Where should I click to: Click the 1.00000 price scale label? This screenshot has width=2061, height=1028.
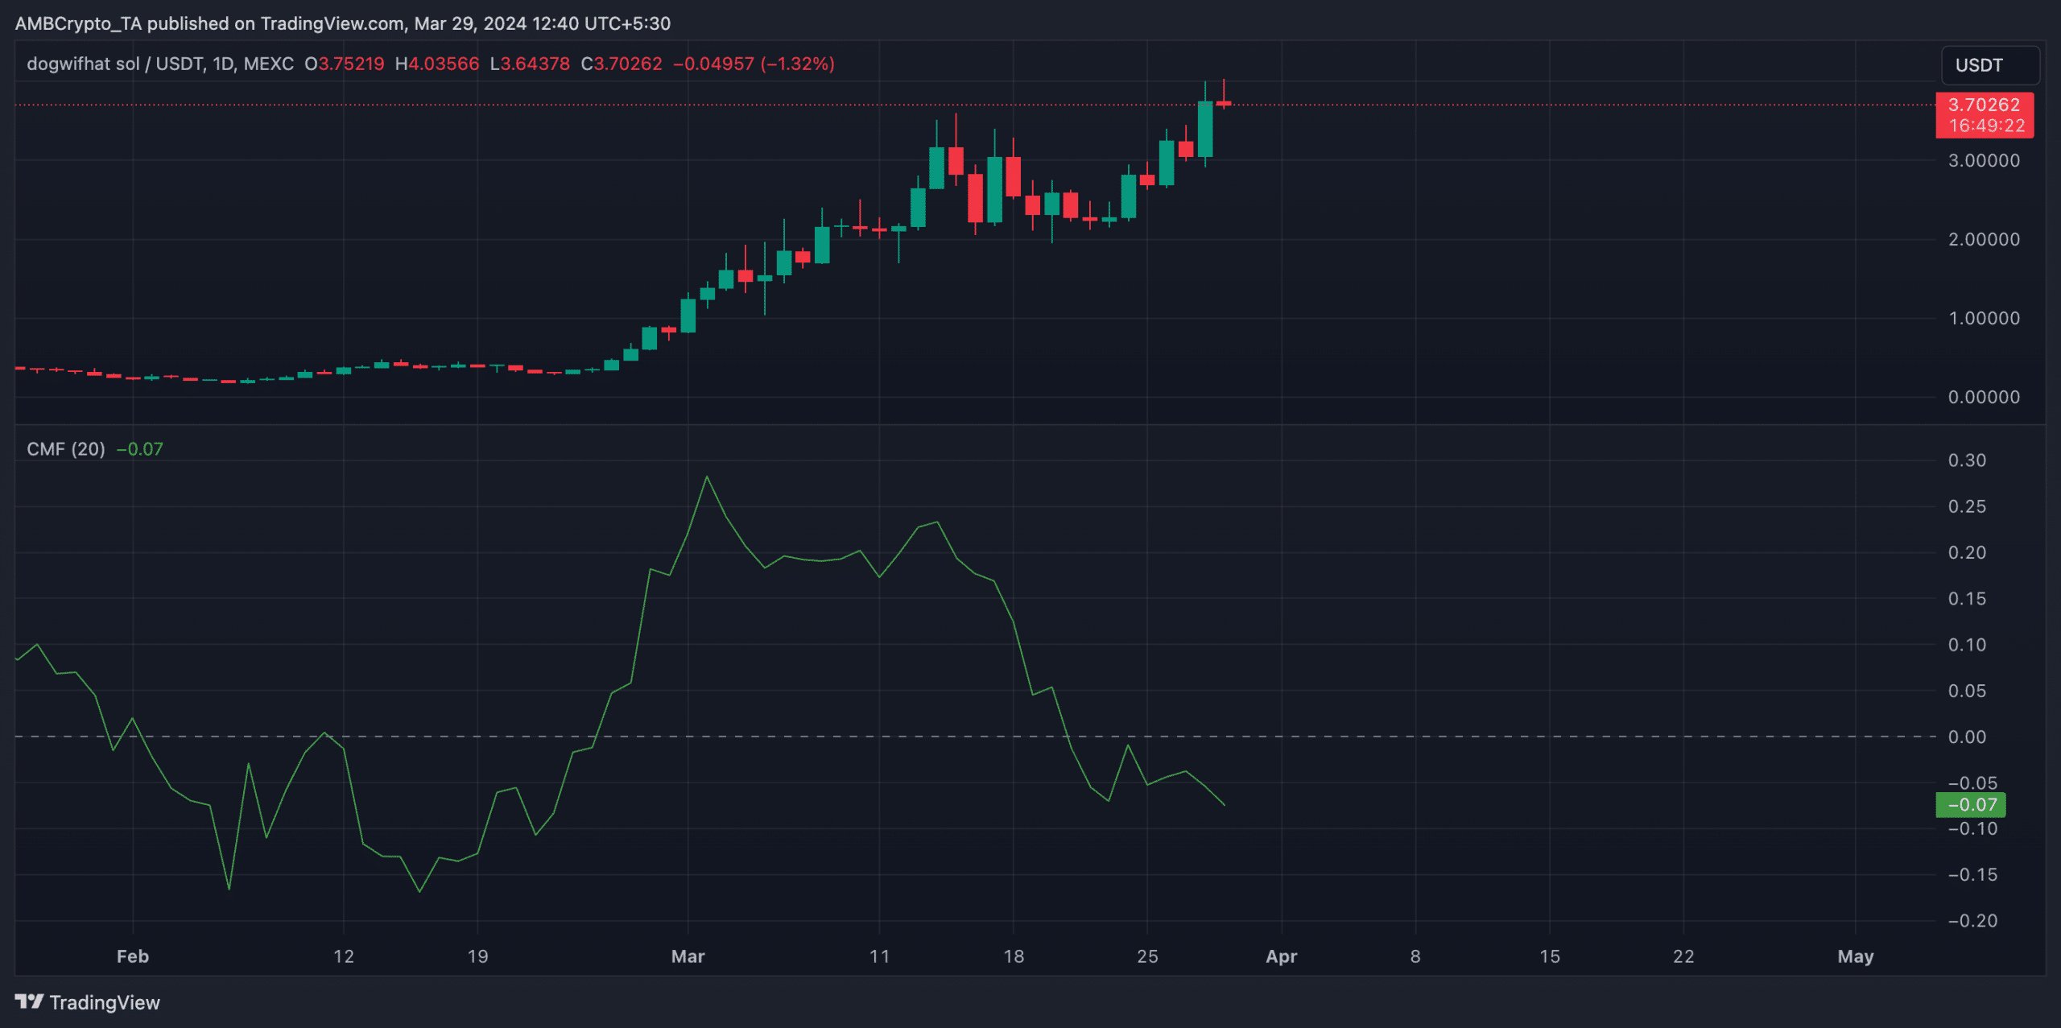tap(1984, 318)
